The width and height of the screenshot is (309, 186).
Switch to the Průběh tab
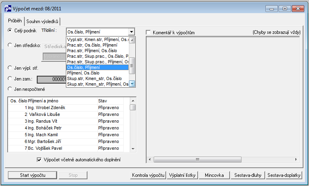(15, 21)
